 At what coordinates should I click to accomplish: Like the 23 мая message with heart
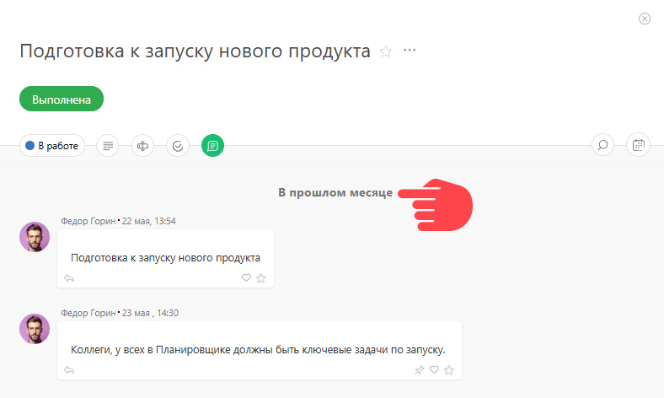tap(434, 369)
